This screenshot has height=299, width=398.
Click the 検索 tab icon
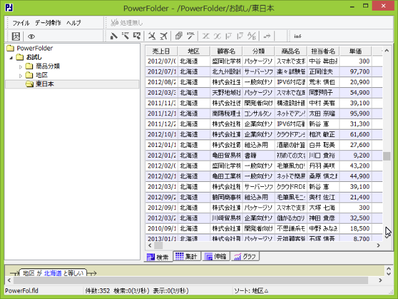[x=150, y=257]
